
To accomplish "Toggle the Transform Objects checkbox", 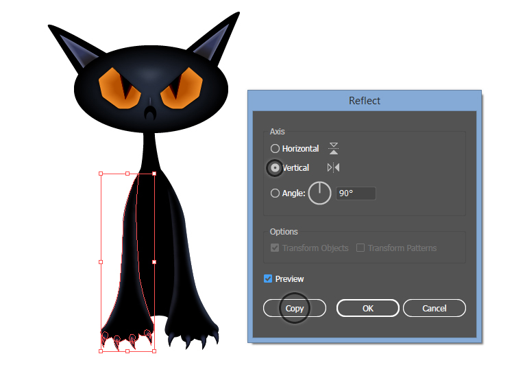I will tap(275, 248).
